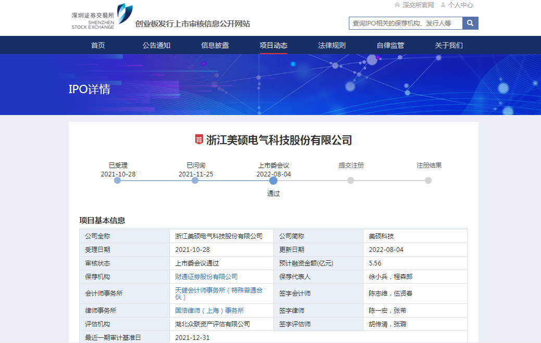Click the 受理日期 label cell
541x343 pixels.
(x=124, y=250)
